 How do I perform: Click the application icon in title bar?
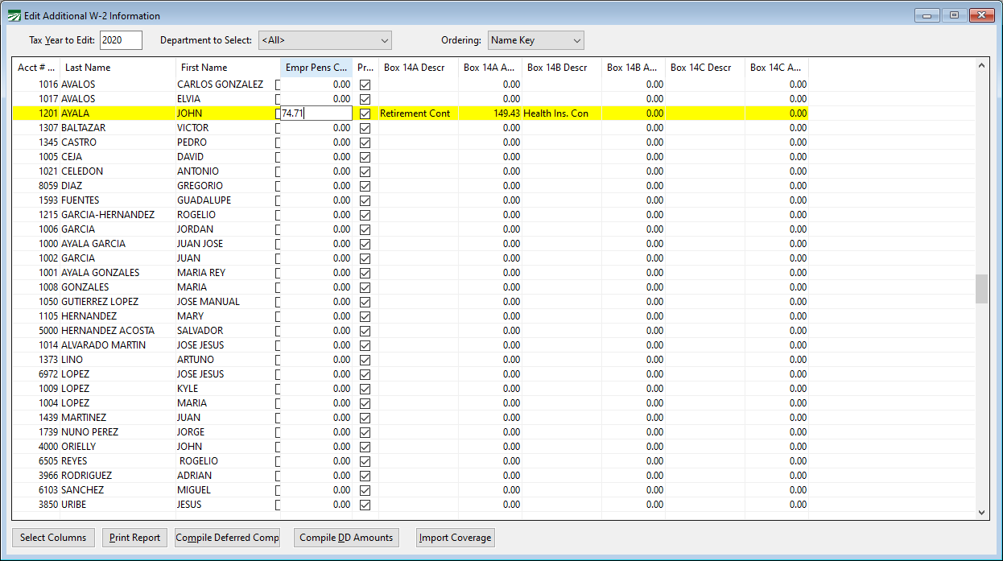(14, 15)
